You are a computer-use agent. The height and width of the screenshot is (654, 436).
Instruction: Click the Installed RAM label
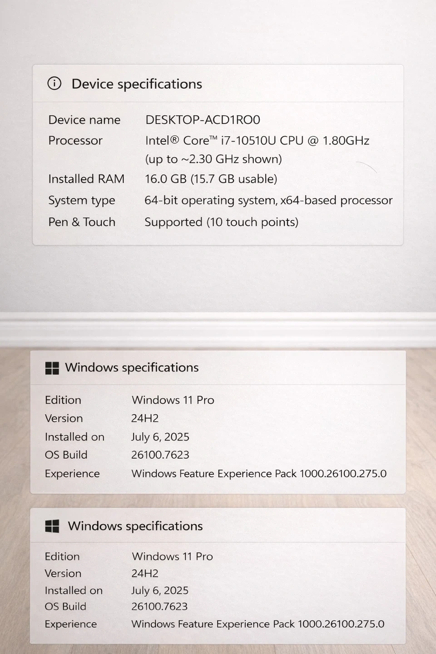pos(86,179)
